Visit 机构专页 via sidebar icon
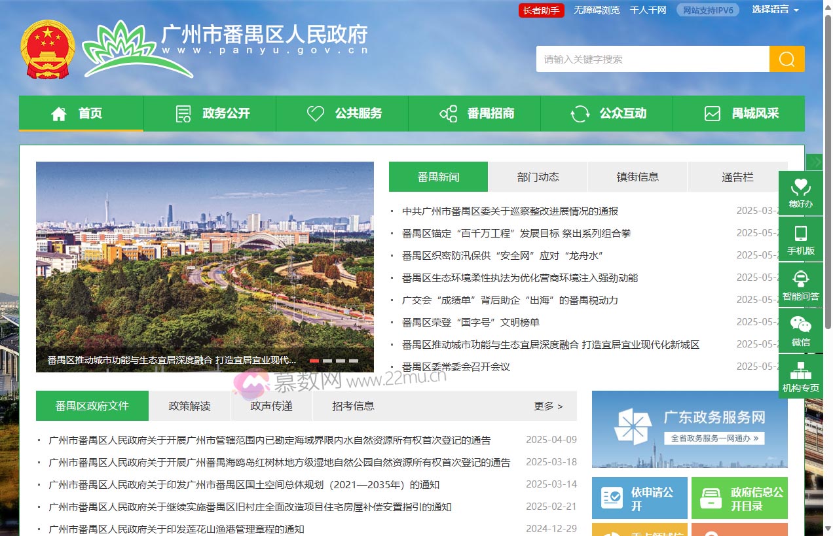 tap(801, 376)
